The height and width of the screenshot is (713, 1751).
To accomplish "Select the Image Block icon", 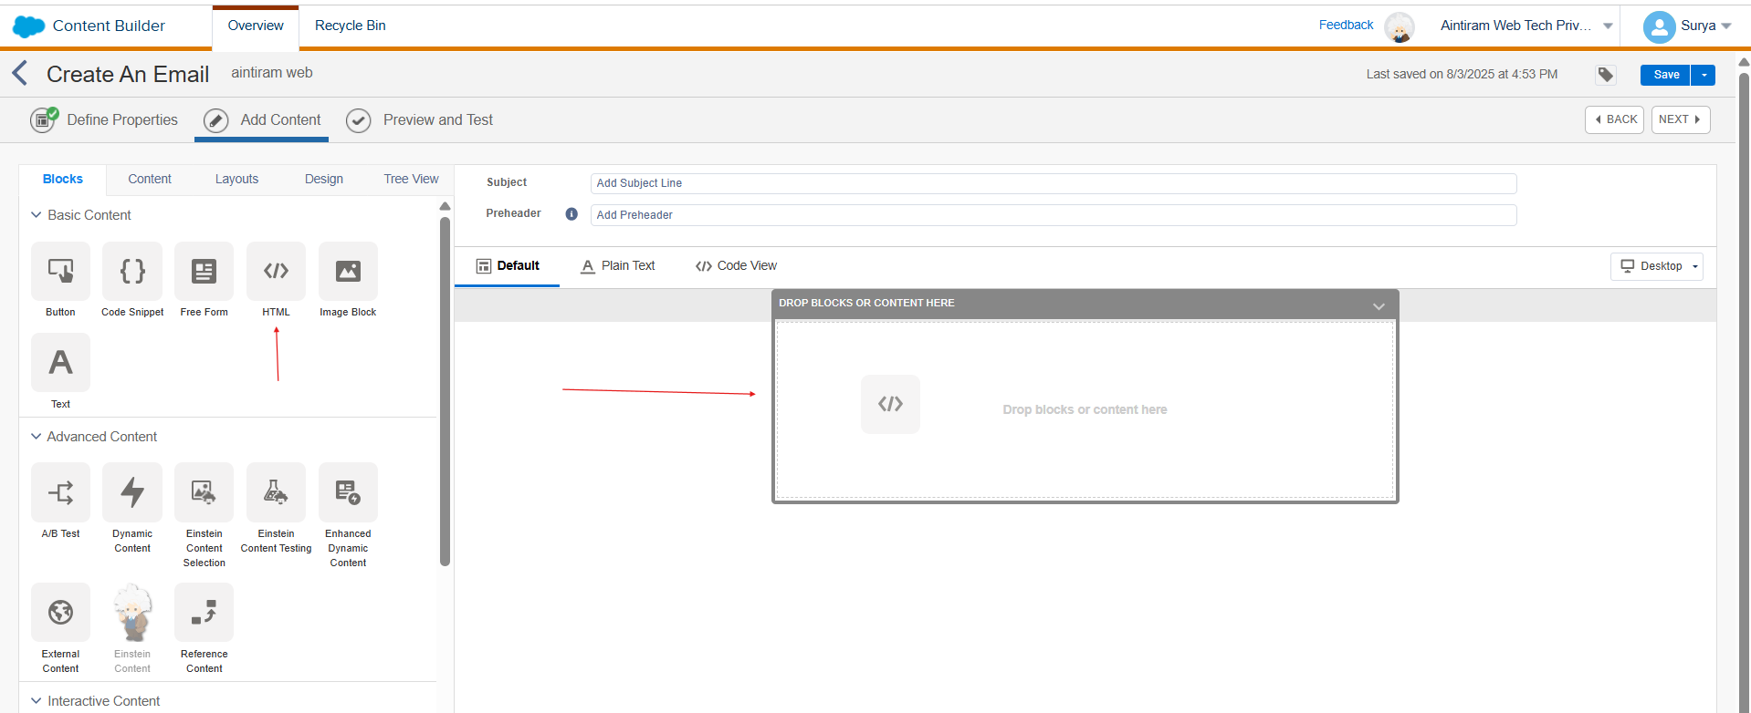I will pos(348,271).
